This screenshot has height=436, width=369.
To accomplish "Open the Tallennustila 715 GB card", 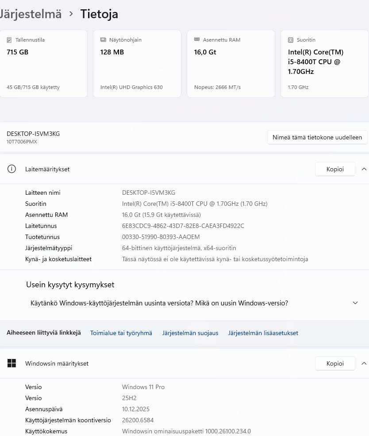I will click(43, 64).
